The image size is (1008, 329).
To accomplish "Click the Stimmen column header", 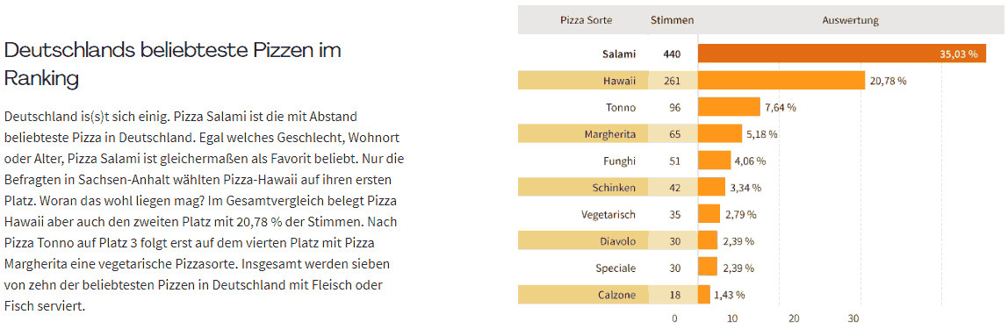I will click(672, 20).
